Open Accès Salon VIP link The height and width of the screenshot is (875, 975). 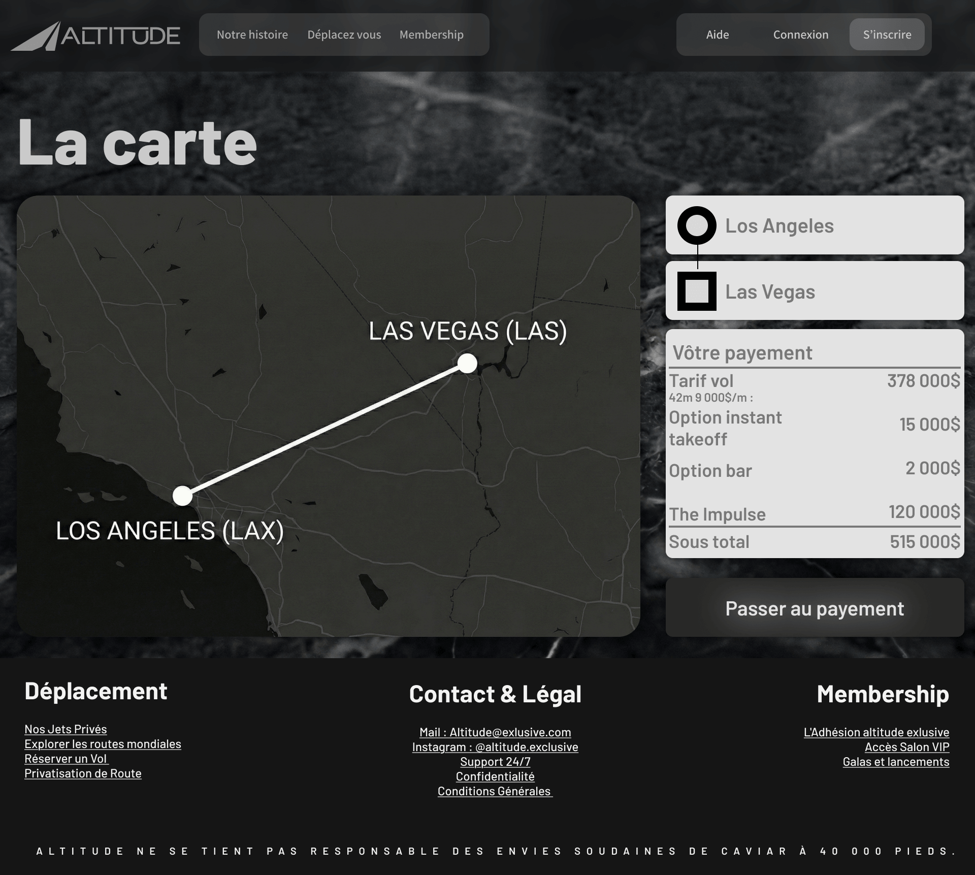pyautogui.click(x=907, y=747)
